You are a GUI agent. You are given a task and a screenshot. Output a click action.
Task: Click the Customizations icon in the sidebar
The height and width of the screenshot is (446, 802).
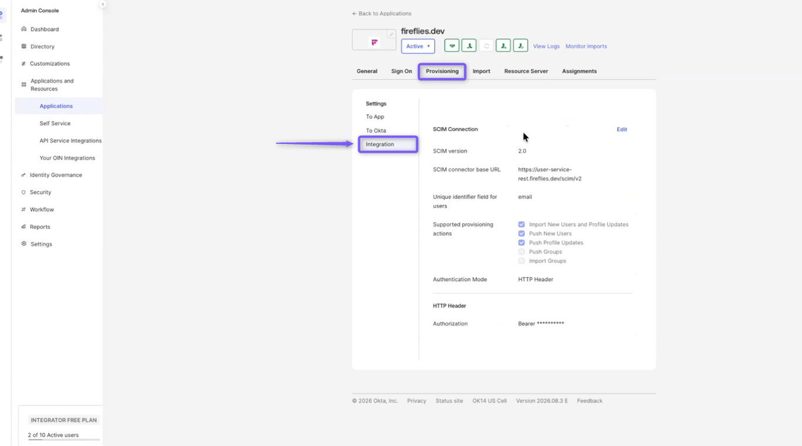pyautogui.click(x=23, y=63)
